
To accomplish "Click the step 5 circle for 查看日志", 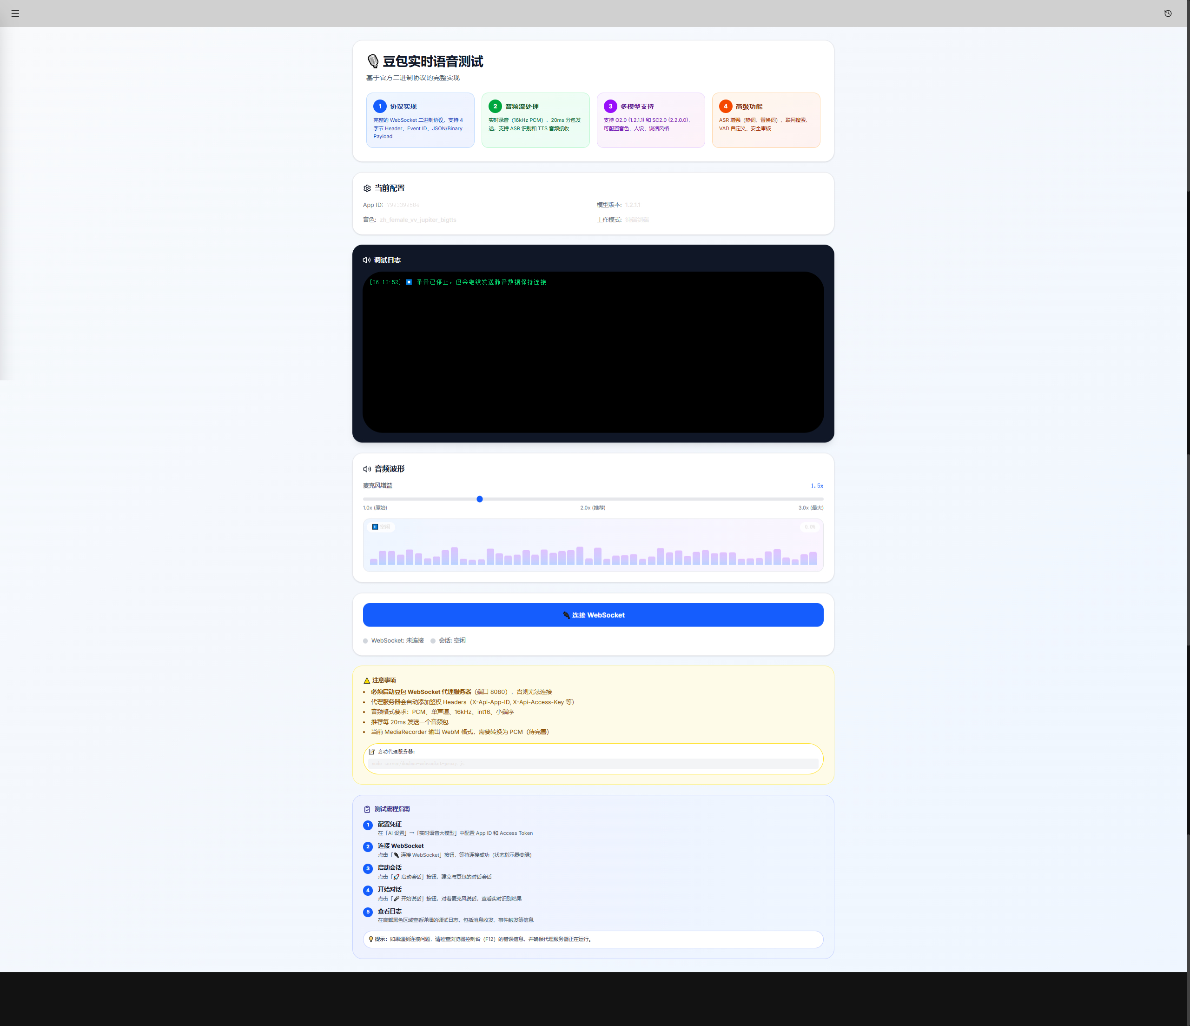I will pyautogui.click(x=368, y=912).
